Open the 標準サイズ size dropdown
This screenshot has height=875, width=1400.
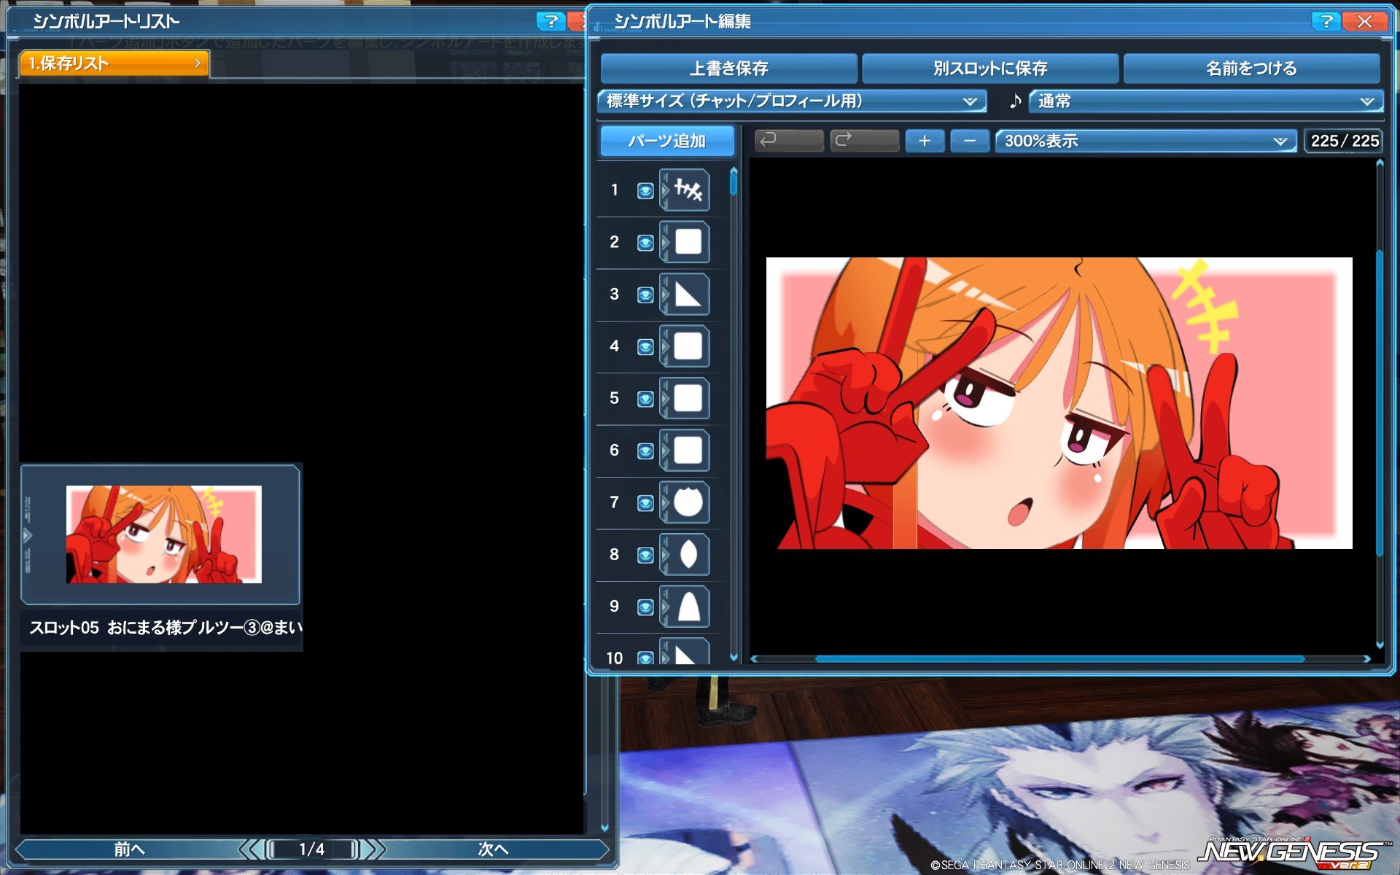[x=792, y=101]
